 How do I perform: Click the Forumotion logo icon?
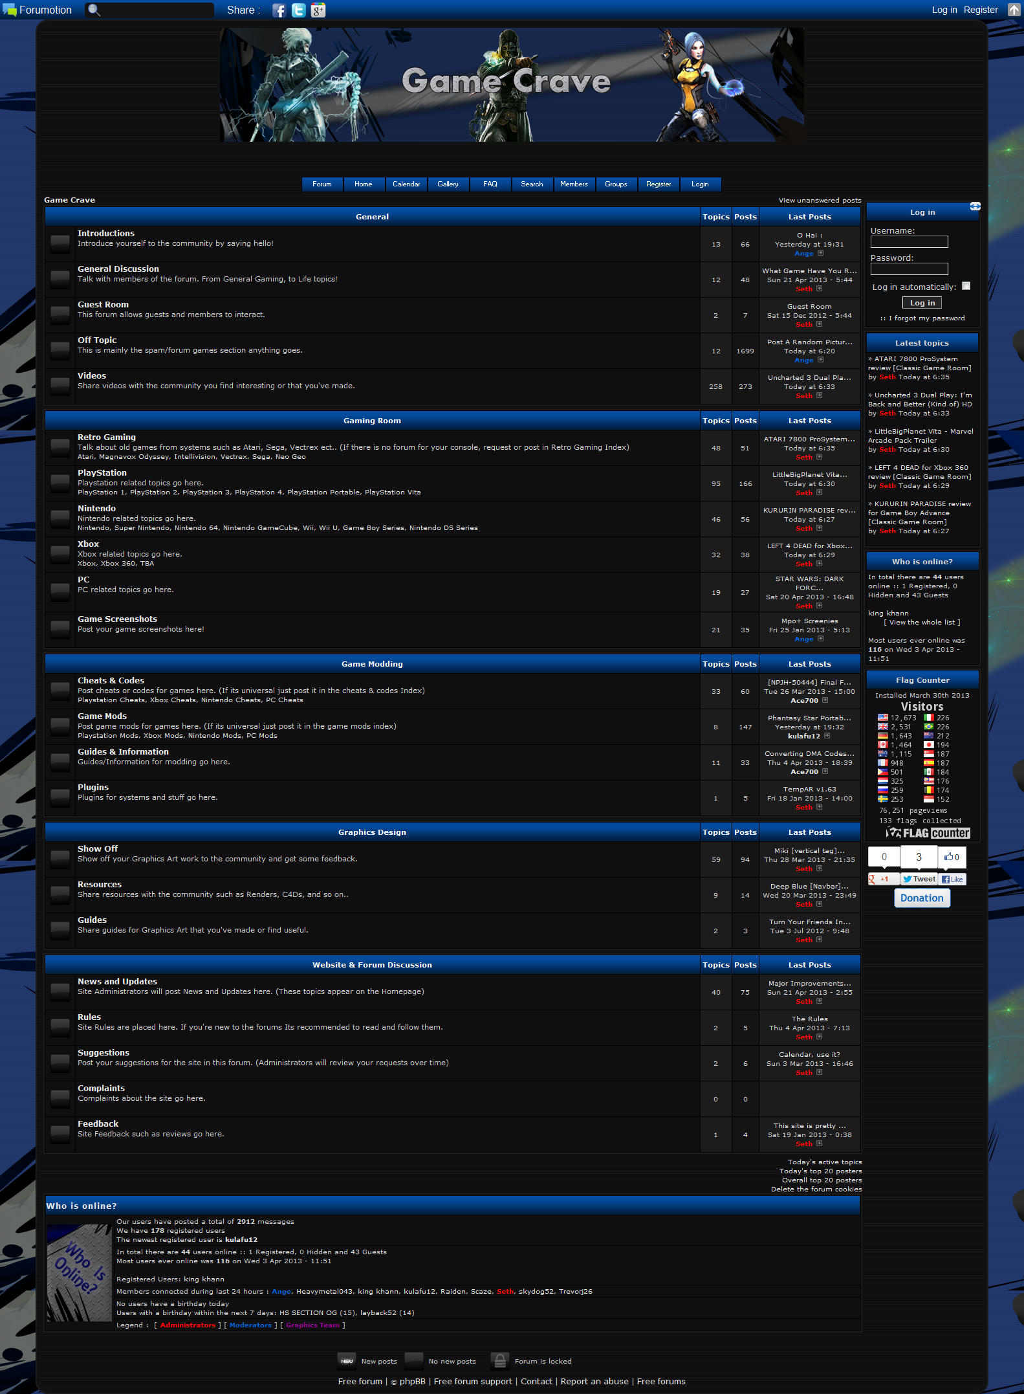[x=9, y=10]
